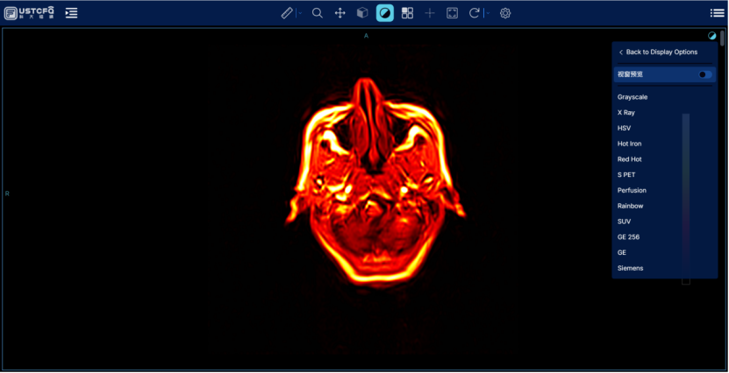Click the fullscreen capture icon

[x=452, y=13]
